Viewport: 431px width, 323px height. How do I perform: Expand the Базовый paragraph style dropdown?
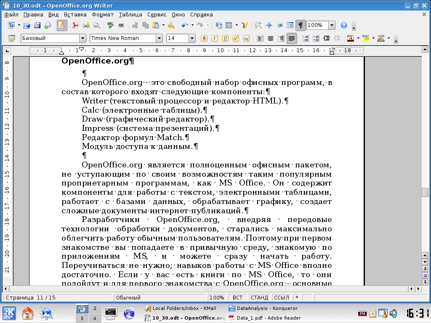[x=82, y=38]
